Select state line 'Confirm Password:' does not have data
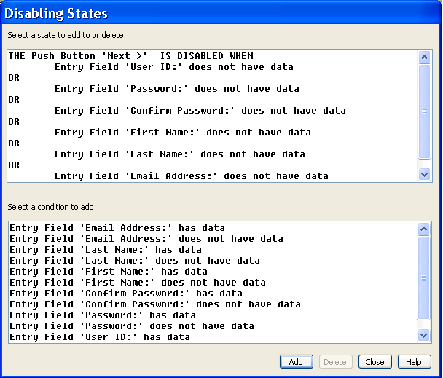443x378 pixels. point(200,111)
